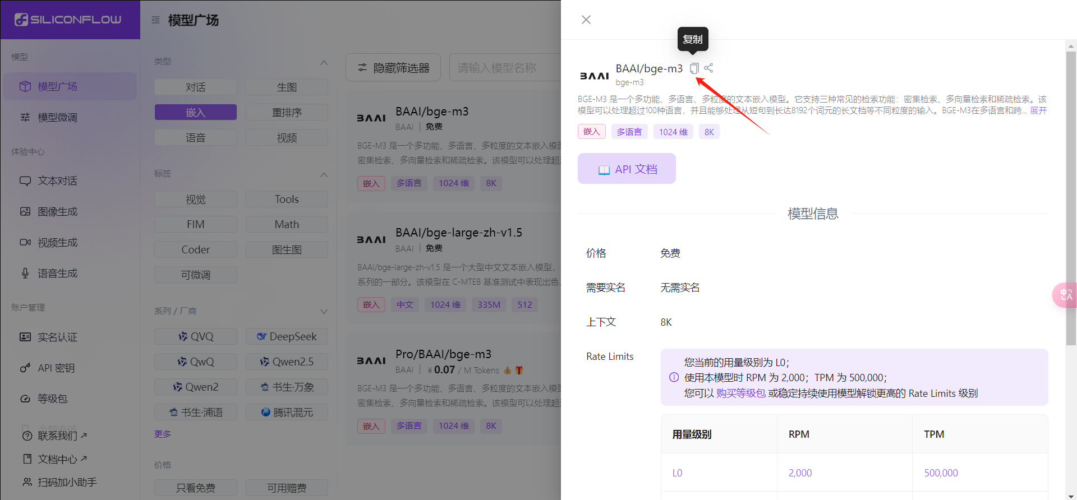This screenshot has width=1077, height=500.
Task: Click the 购买等级包 link
Action: click(740, 393)
